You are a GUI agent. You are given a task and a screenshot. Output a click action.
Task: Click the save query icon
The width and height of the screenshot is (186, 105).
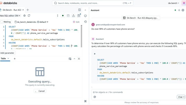(x=79, y=15)
